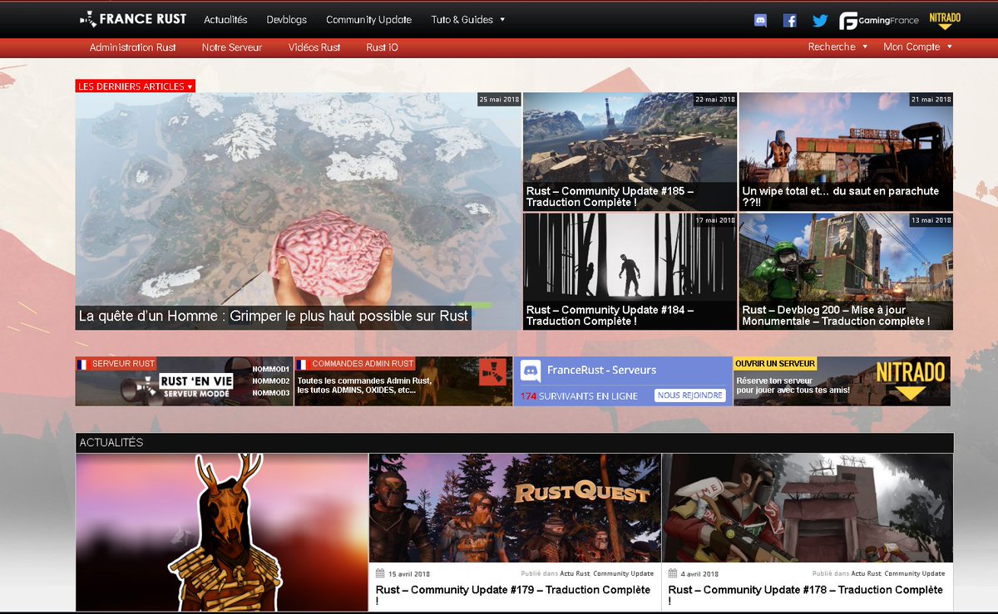Click the HOMMOD3 server label

pos(271,392)
